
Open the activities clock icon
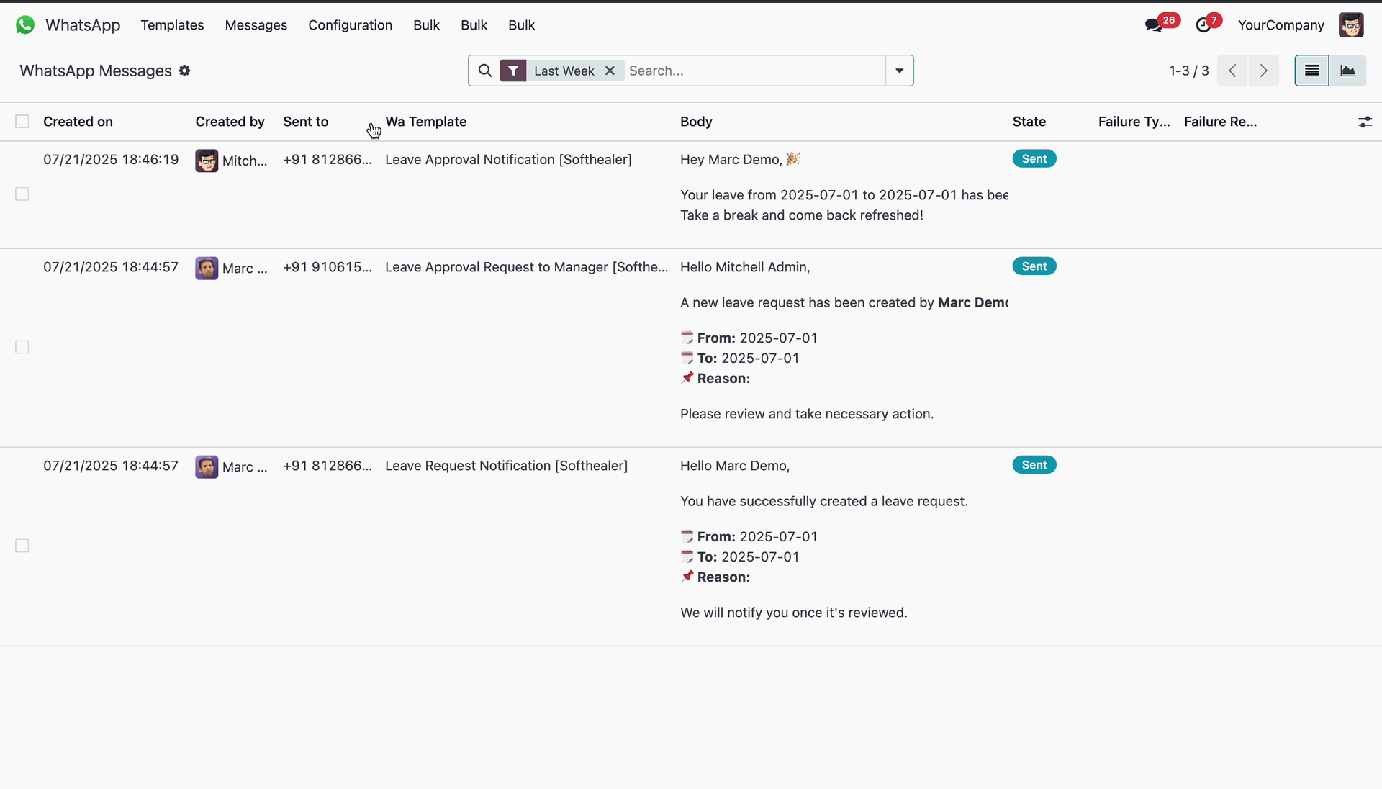[x=1203, y=25]
